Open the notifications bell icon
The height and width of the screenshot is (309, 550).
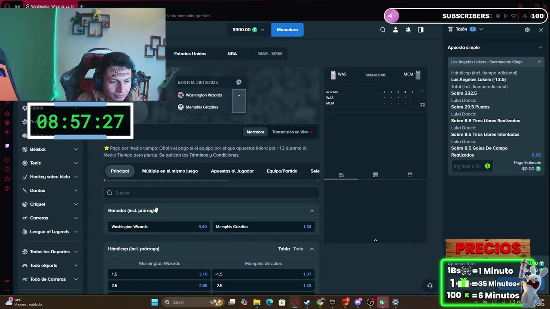pos(408,30)
